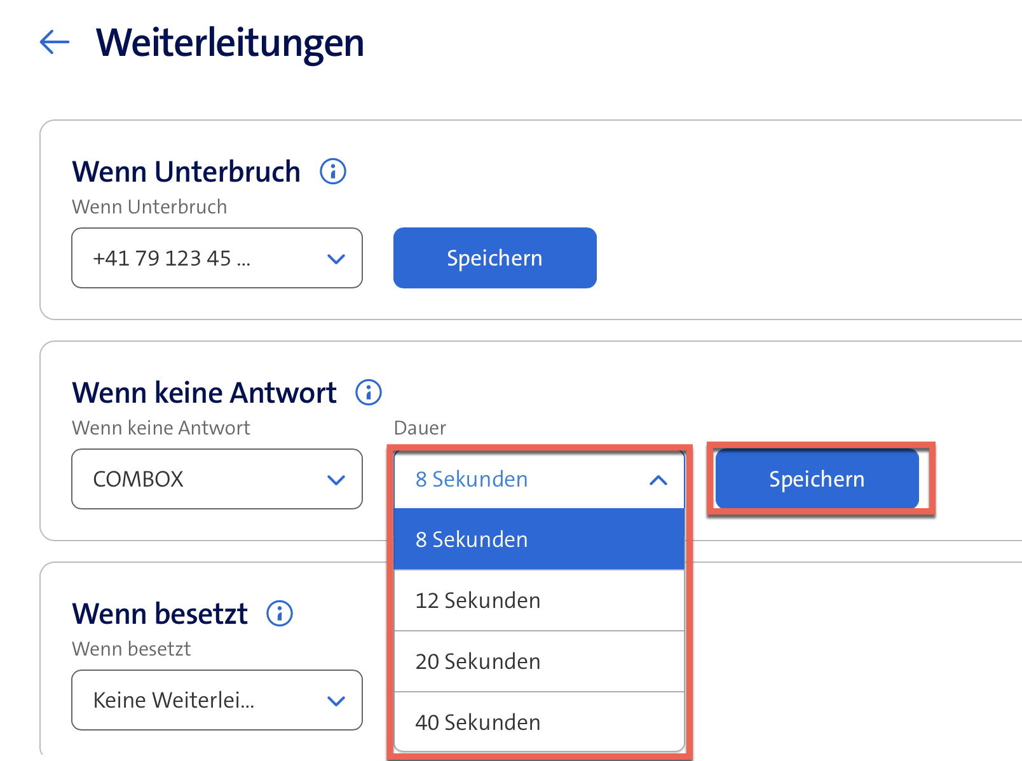
Task: Open the Wenn Unterbruch phone number dropdown
Action: [216, 258]
